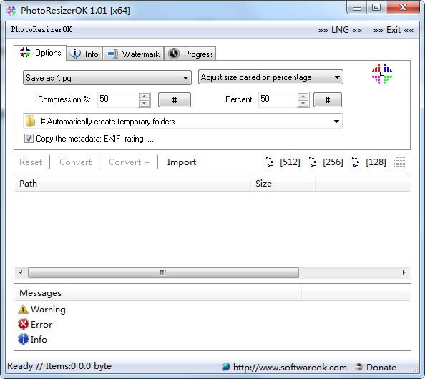Click the horizontal scrollbar thumb in file list
Viewport: 425px width, 379px height.
[163, 272]
